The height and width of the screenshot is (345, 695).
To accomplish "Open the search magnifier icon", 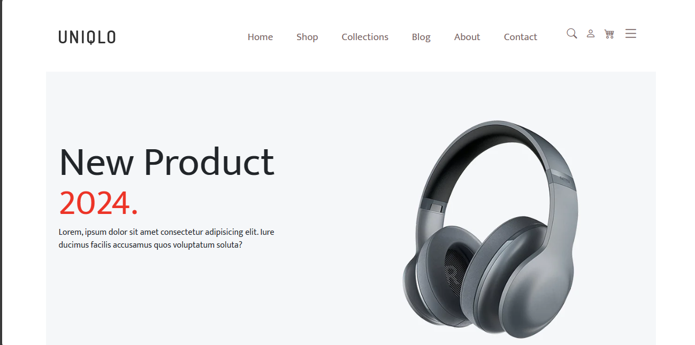I will 571,34.
